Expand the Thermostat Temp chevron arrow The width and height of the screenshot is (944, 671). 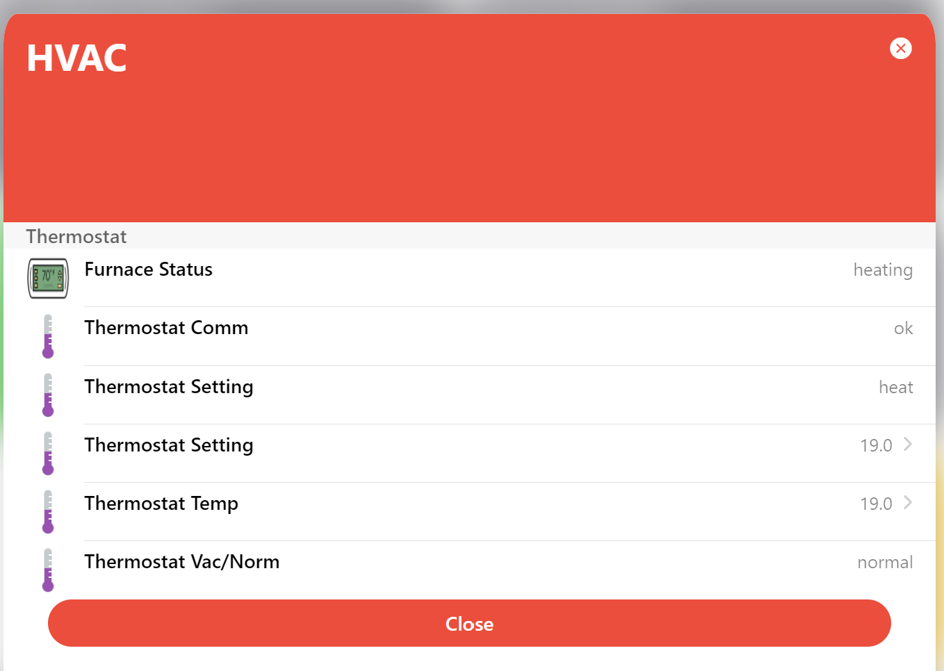click(x=908, y=502)
